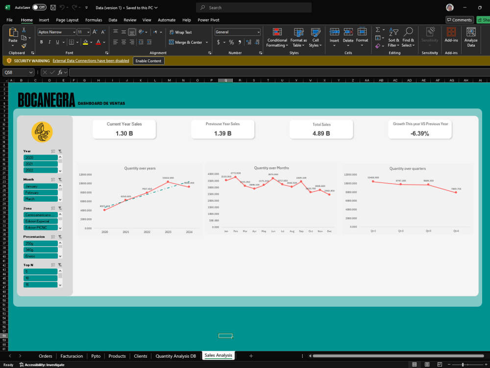The image size is (490, 368).
Task: Click External Data Connections disabled link
Action: pos(91,61)
